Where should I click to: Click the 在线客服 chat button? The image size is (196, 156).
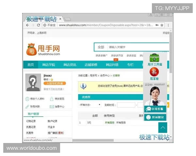(155, 109)
